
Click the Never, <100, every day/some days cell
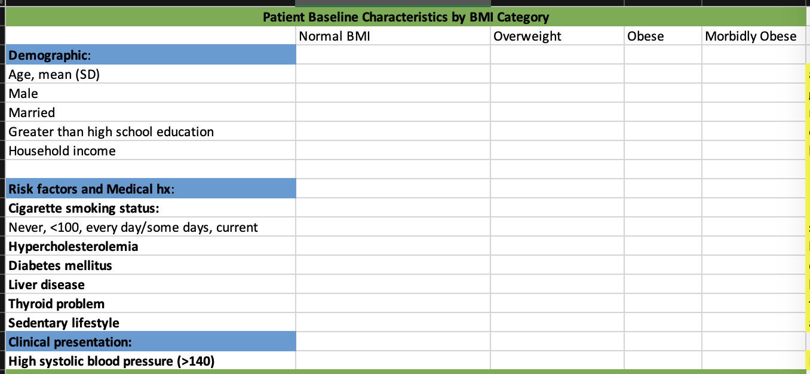151,228
